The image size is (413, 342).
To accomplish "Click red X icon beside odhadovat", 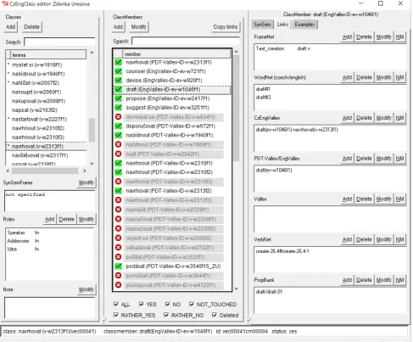I will tap(118, 247).
